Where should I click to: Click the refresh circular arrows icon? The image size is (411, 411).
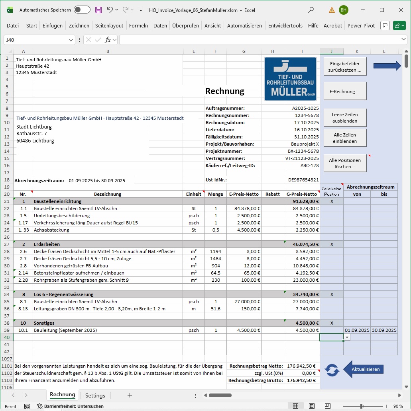point(332,370)
